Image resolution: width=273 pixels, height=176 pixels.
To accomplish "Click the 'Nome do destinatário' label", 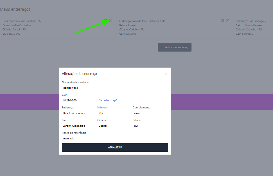I will tap(75, 82).
